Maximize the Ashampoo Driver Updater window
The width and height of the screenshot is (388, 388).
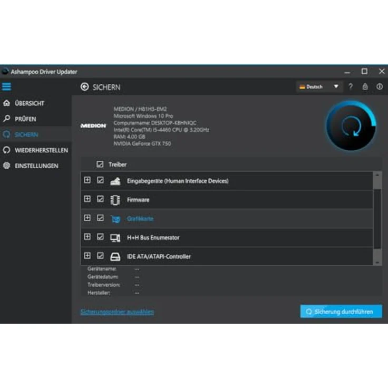coord(364,72)
